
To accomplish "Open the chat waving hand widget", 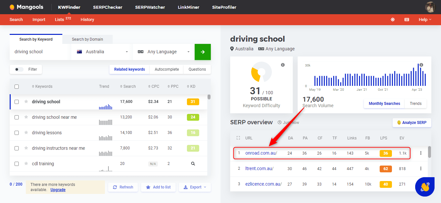I will tap(425, 187).
